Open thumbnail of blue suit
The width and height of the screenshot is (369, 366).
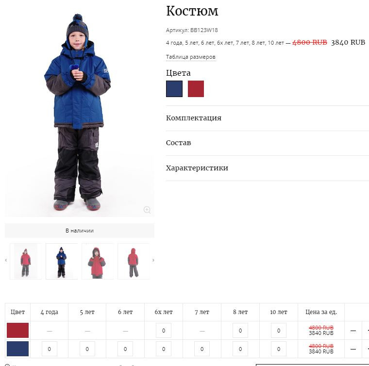(x=62, y=261)
